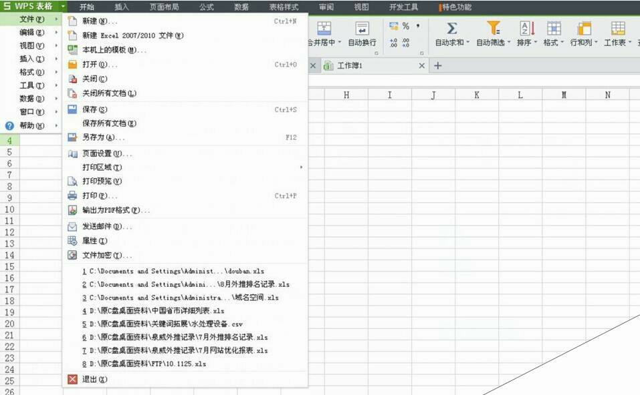The image size is (640, 395).
Task: Click the Close all documents icon
Action: [x=72, y=93]
